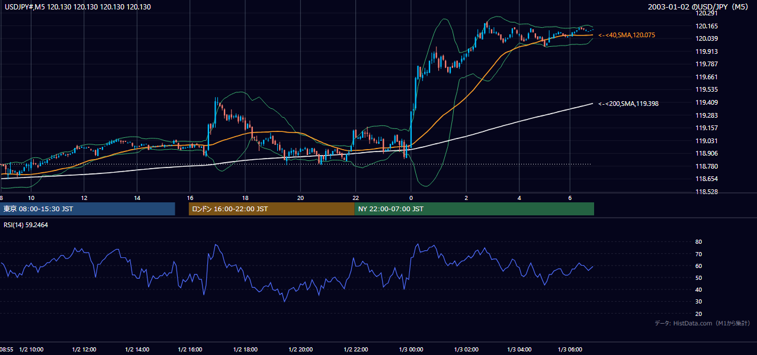
Task: Click hour tick 12 below the price chart
Action: coord(84,198)
